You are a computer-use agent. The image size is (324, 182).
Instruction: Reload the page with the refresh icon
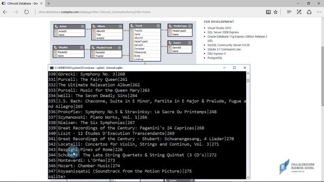[x=26, y=12]
